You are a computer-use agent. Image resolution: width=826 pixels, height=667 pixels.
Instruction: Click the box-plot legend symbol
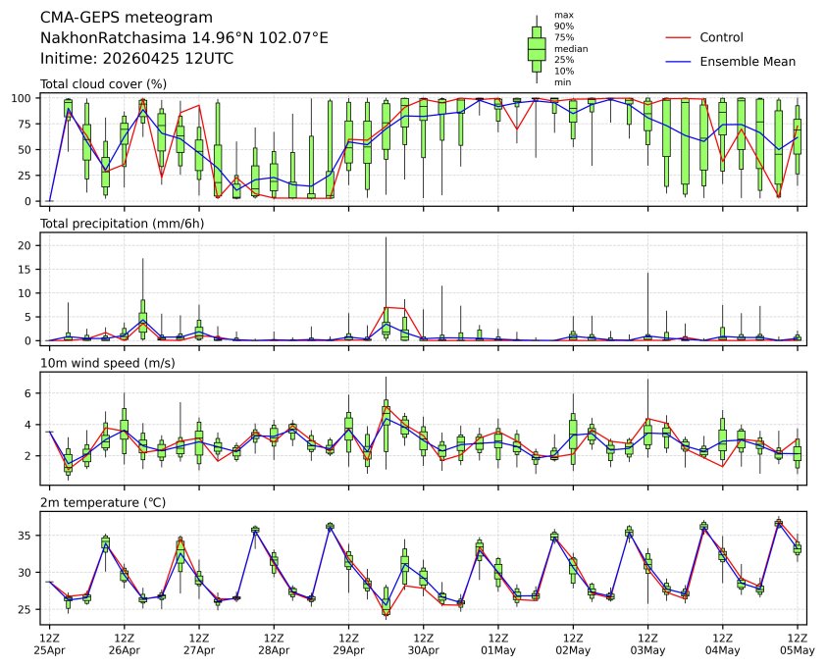point(537,48)
